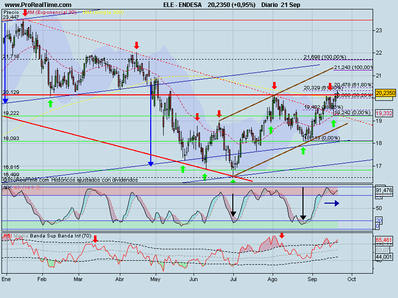Click the 20,2350 (+0,95%) quote in header
The width and height of the screenshot is (398, 298).
231,5
